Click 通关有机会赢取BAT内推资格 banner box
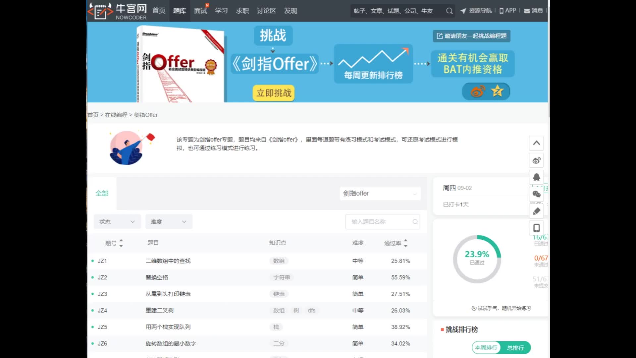The image size is (636, 358). pyautogui.click(x=473, y=64)
